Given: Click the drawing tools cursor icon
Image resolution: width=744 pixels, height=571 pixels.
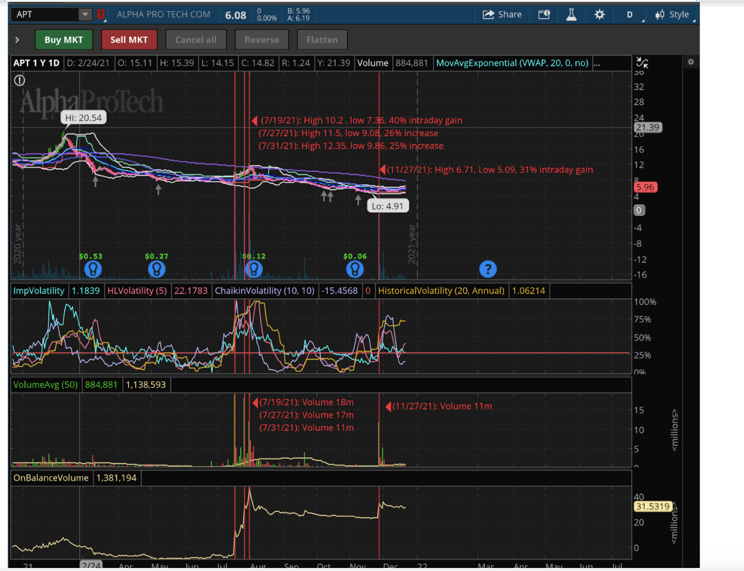Looking at the screenshot, I should click(x=642, y=63).
